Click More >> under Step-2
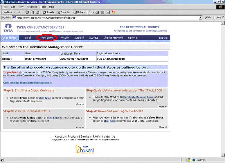This screenshot has width=225, height=163. (163, 107)
